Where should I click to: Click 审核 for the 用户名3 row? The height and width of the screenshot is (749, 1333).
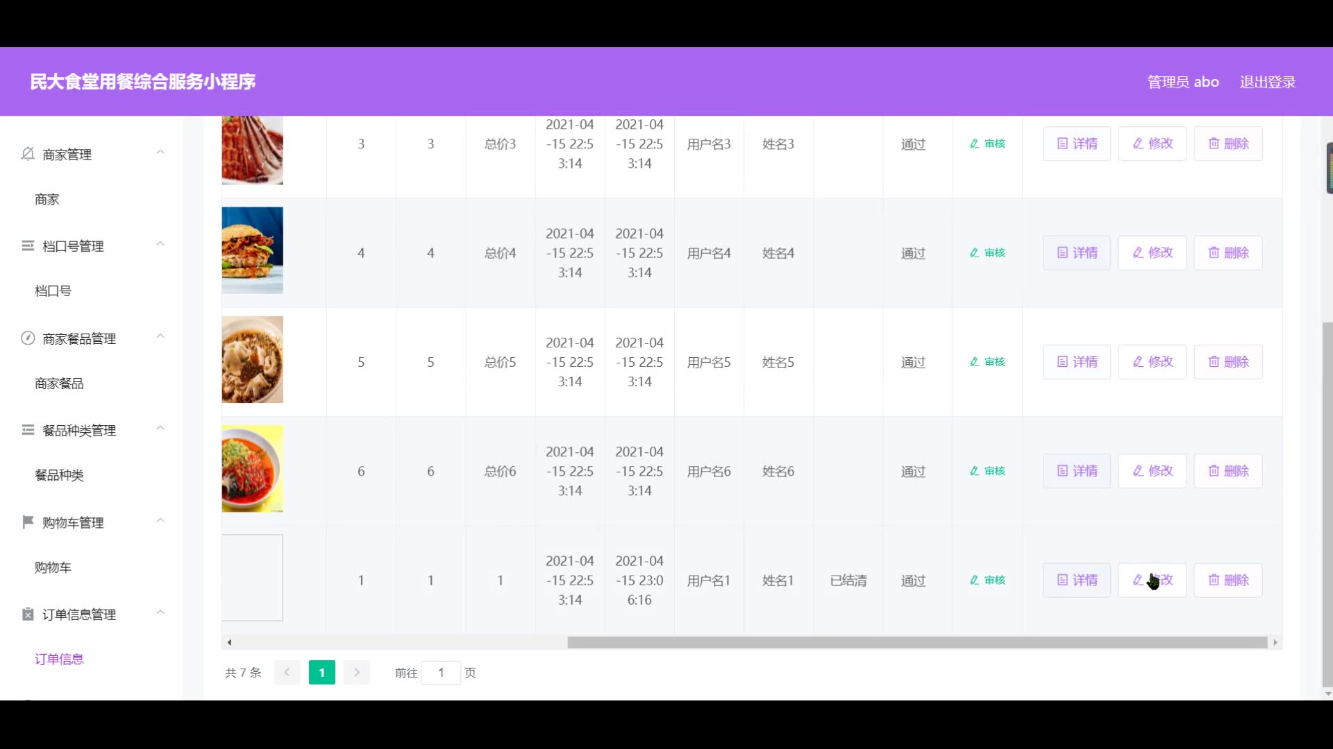[x=987, y=144]
